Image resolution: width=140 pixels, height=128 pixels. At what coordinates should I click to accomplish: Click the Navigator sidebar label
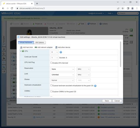4,41
